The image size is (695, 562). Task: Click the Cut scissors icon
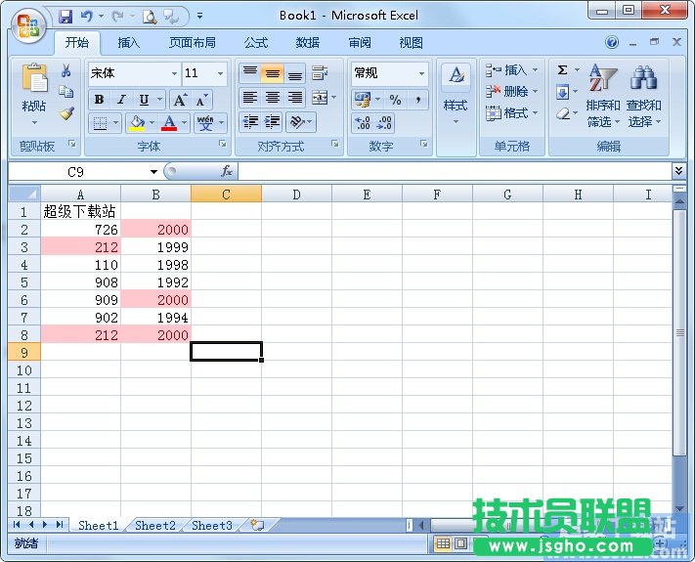(66, 71)
